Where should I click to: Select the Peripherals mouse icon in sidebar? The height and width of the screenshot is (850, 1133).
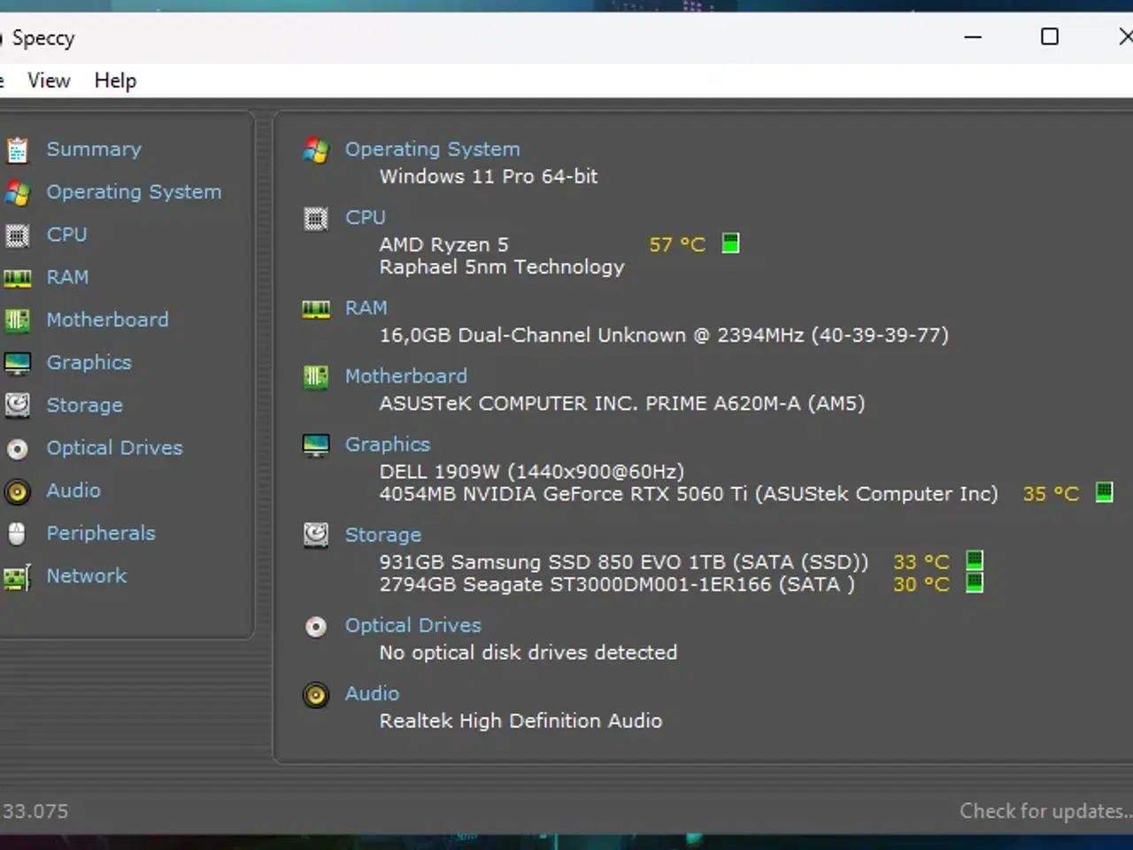(17, 533)
